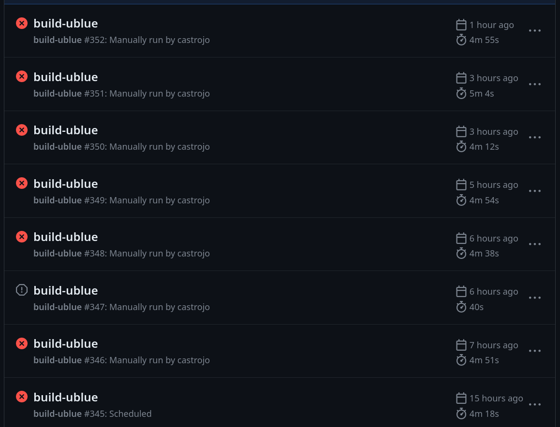560x427 pixels.
Task: Open the kebab menu for run #347
Action: tap(535, 297)
